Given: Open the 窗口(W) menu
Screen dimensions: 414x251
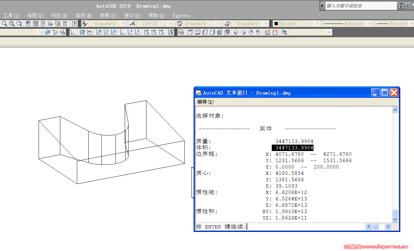Looking at the screenshot, I should 133,16.
